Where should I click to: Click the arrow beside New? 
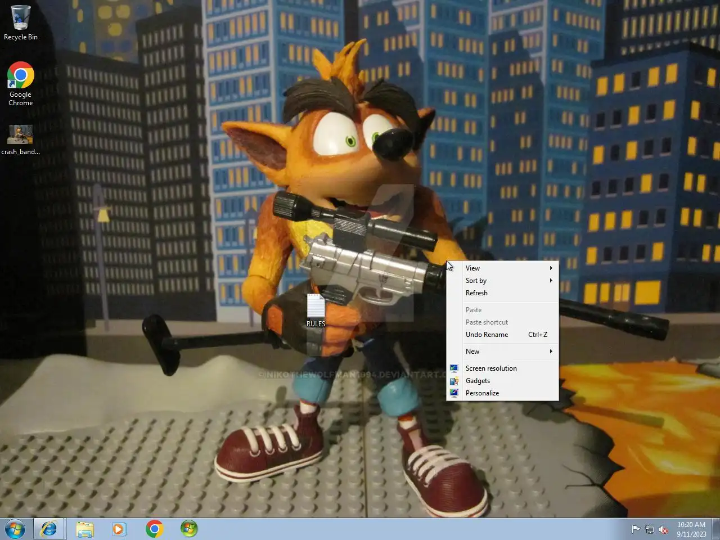tap(551, 352)
